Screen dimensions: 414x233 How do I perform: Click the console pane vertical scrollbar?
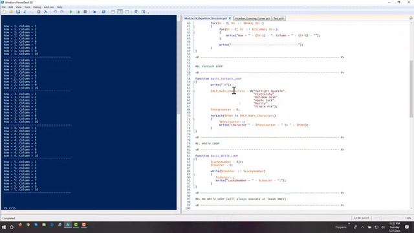click(x=179, y=112)
